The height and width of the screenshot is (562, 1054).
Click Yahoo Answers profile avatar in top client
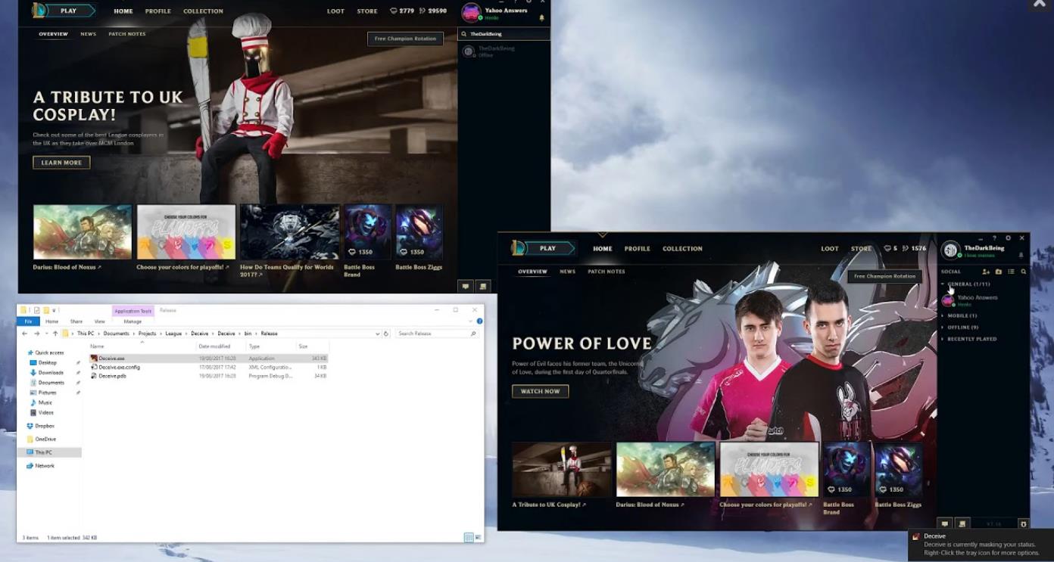[x=471, y=13]
